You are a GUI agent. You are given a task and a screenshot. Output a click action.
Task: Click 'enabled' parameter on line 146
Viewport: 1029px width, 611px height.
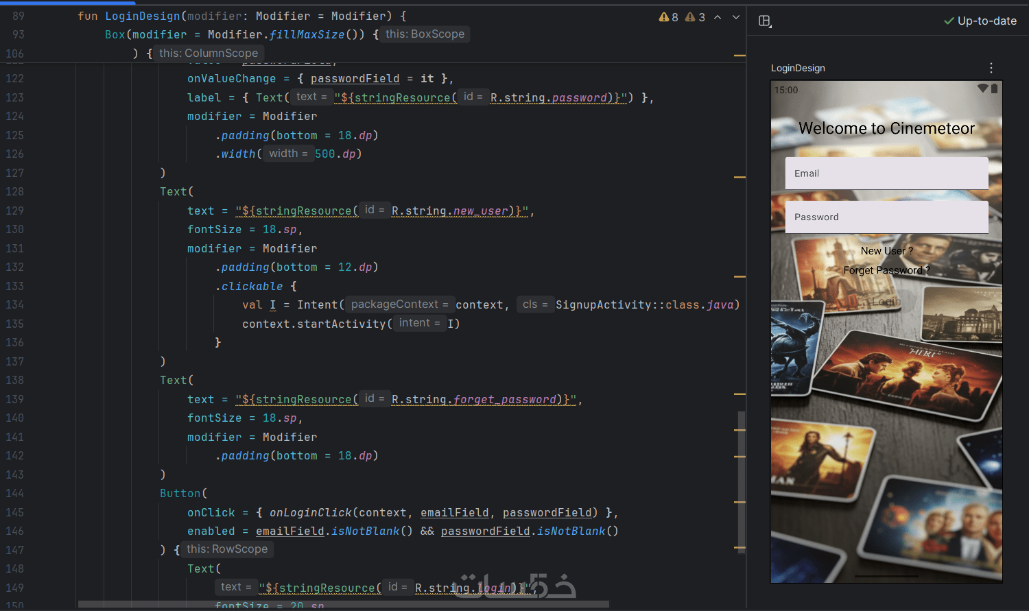pos(211,531)
